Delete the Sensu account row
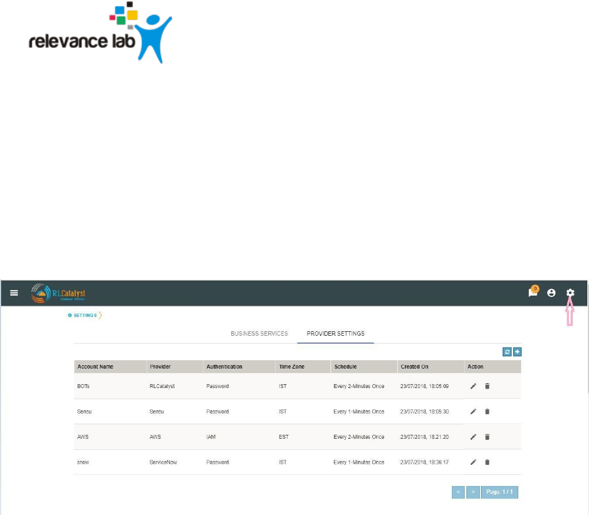Screen dimensions: 589x515 [x=487, y=411]
